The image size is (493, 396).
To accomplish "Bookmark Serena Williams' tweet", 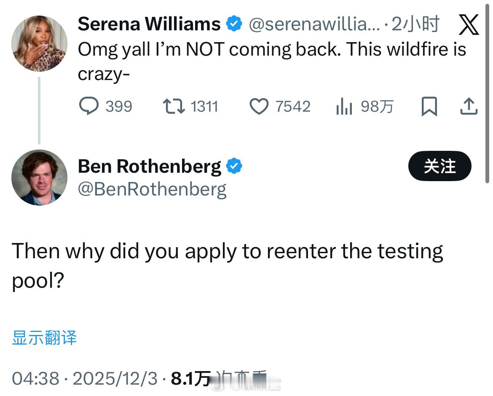I will click(429, 106).
